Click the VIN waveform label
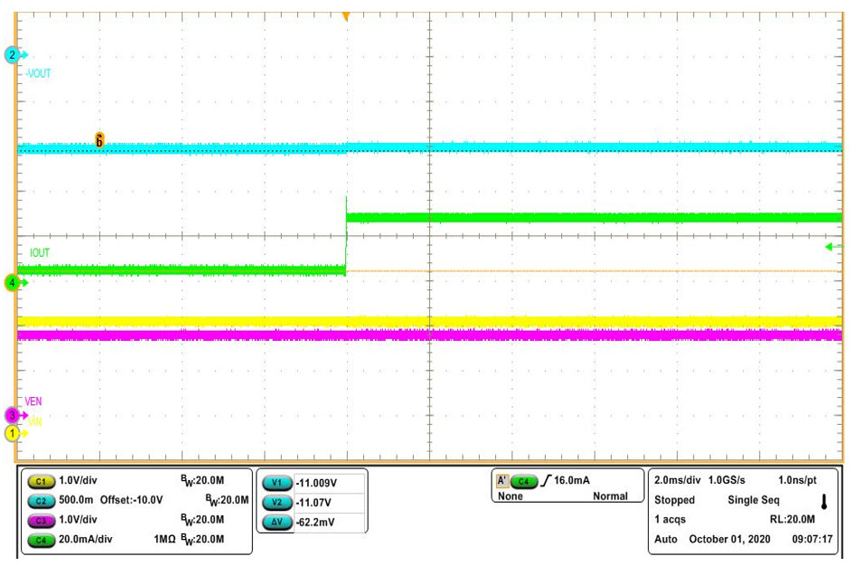 coord(34,421)
